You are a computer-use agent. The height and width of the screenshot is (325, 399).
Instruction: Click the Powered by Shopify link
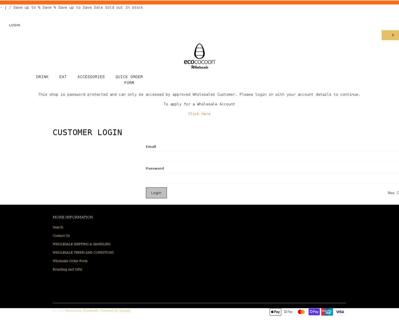coord(115,310)
